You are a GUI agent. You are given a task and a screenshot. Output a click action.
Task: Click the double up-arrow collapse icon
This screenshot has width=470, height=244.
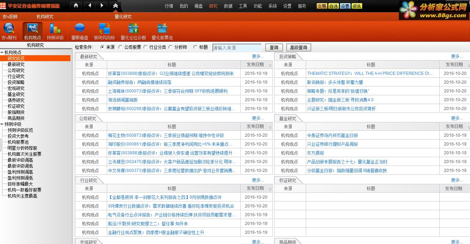click(x=115, y=6)
